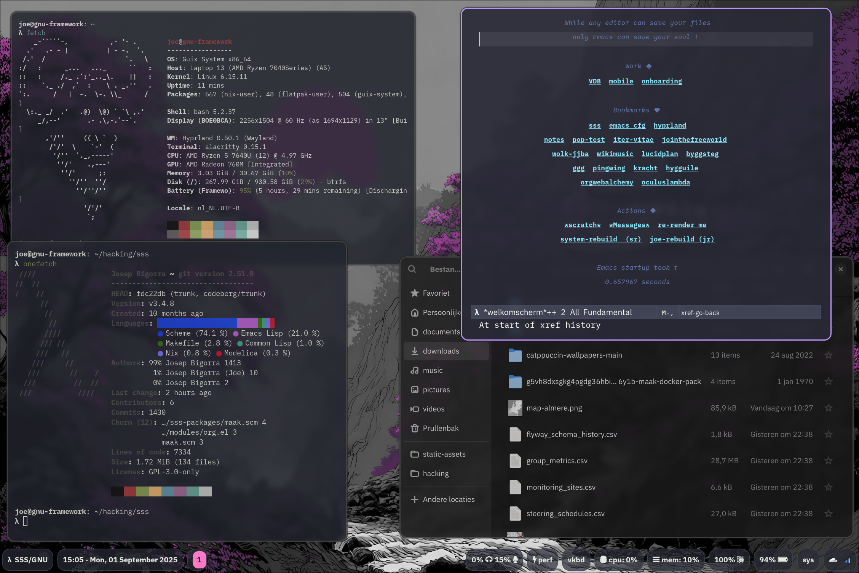Switch to workspace 1 indicator

(x=199, y=560)
